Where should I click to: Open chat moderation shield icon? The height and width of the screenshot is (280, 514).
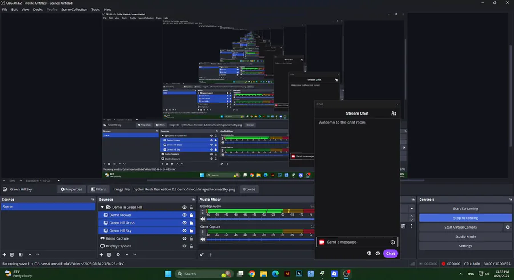[369, 253]
